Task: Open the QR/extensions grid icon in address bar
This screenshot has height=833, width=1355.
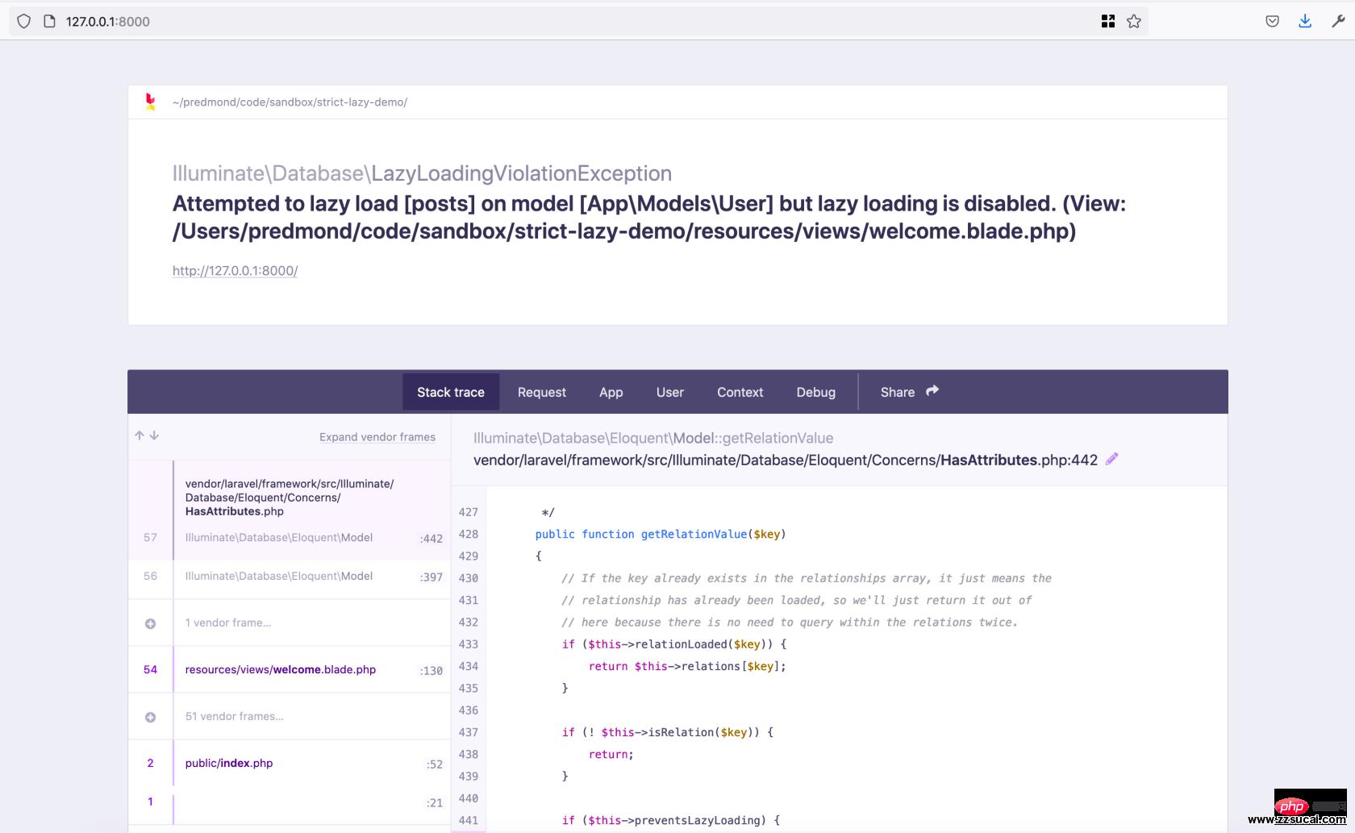Action: (x=1108, y=22)
